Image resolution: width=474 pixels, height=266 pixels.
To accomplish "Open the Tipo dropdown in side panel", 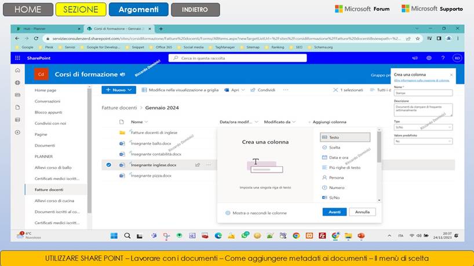I will tap(423, 127).
